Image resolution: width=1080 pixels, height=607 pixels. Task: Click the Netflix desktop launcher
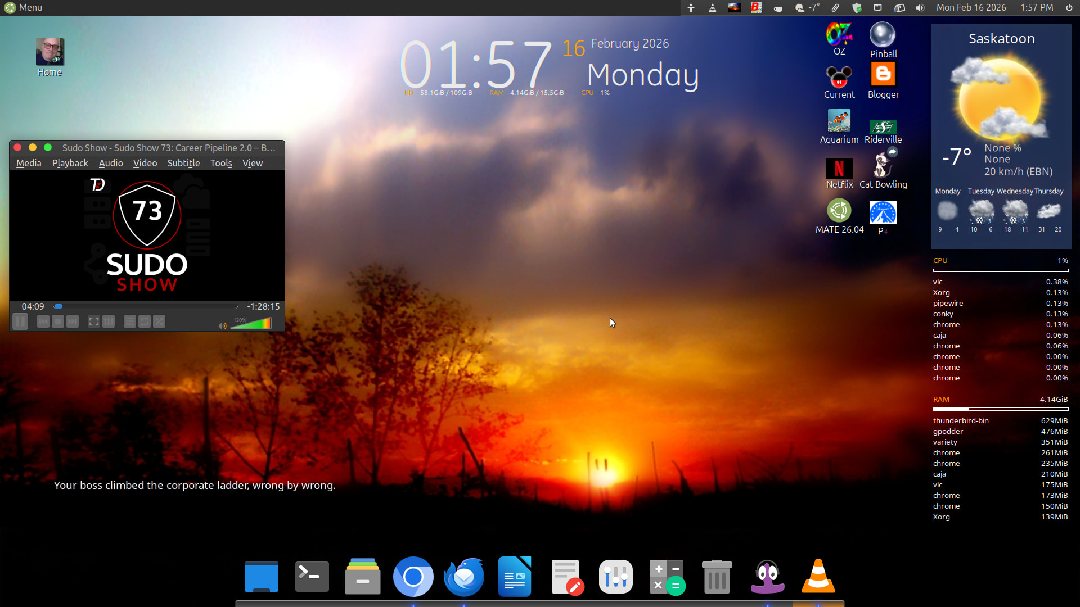839,173
